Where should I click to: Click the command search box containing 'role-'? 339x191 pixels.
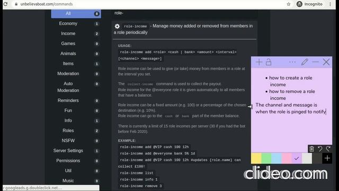(x=184, y=13)
